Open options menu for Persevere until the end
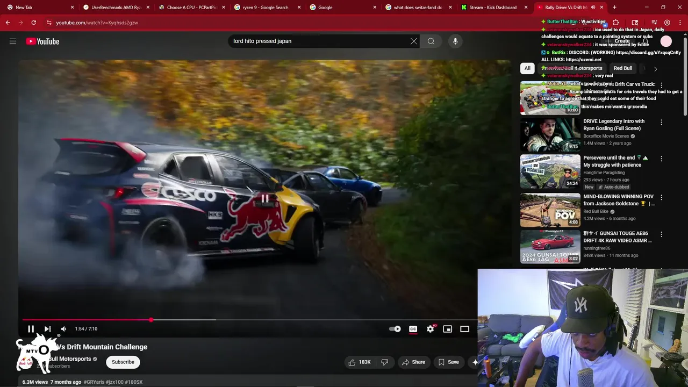The height and width of the screenshot is (387, 688). 661,159
